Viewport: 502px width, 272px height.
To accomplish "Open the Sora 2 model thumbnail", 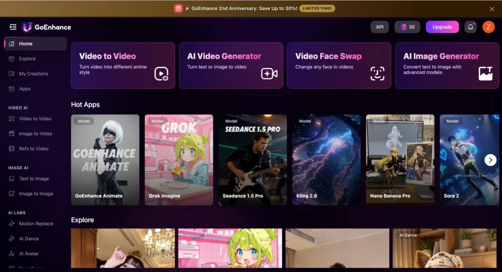I will 469,160.
